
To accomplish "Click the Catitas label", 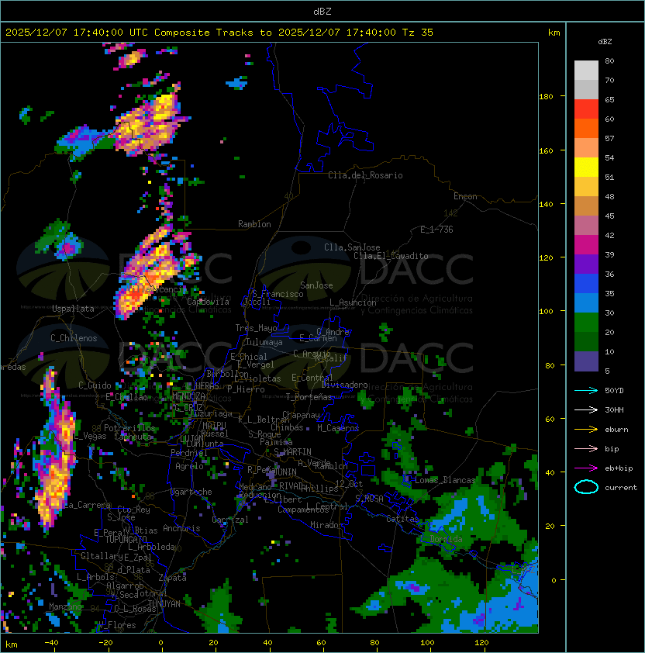I will 402,519.
